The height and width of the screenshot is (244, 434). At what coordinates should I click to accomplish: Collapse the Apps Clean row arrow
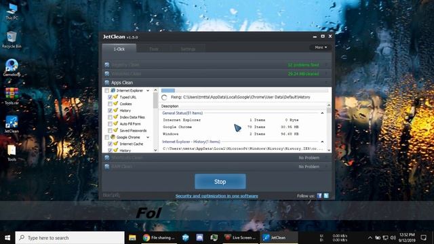(x=327, y=83)
